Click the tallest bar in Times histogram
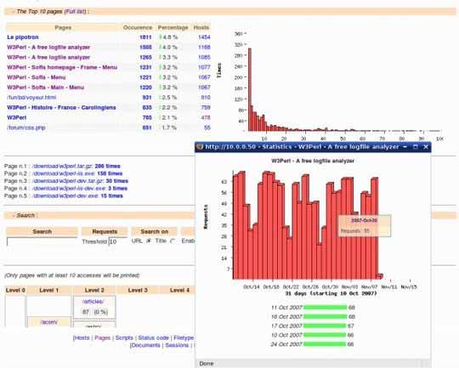This screenshot has width=459, height=368. tap(250, 89)
